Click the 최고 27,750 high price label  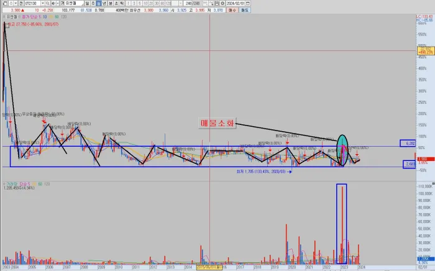[34, 24]
